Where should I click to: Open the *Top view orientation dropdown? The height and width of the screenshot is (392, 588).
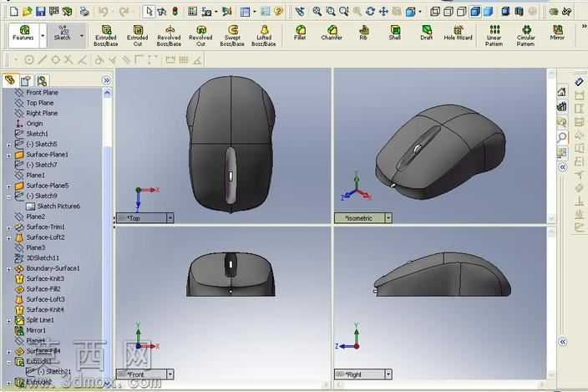pyautogui.click(x=170, y=217)
